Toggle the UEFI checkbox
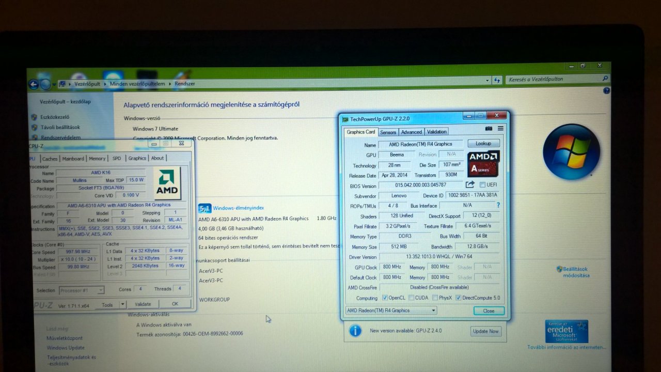This screenshot has height=372, width=661. coord(482,185)
